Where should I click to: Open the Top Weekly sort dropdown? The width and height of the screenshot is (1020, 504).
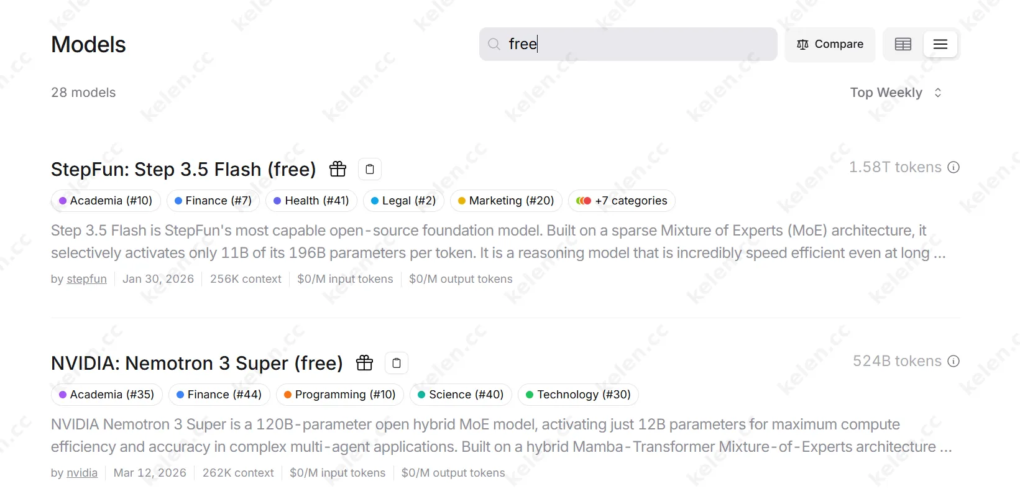point(896,93)
